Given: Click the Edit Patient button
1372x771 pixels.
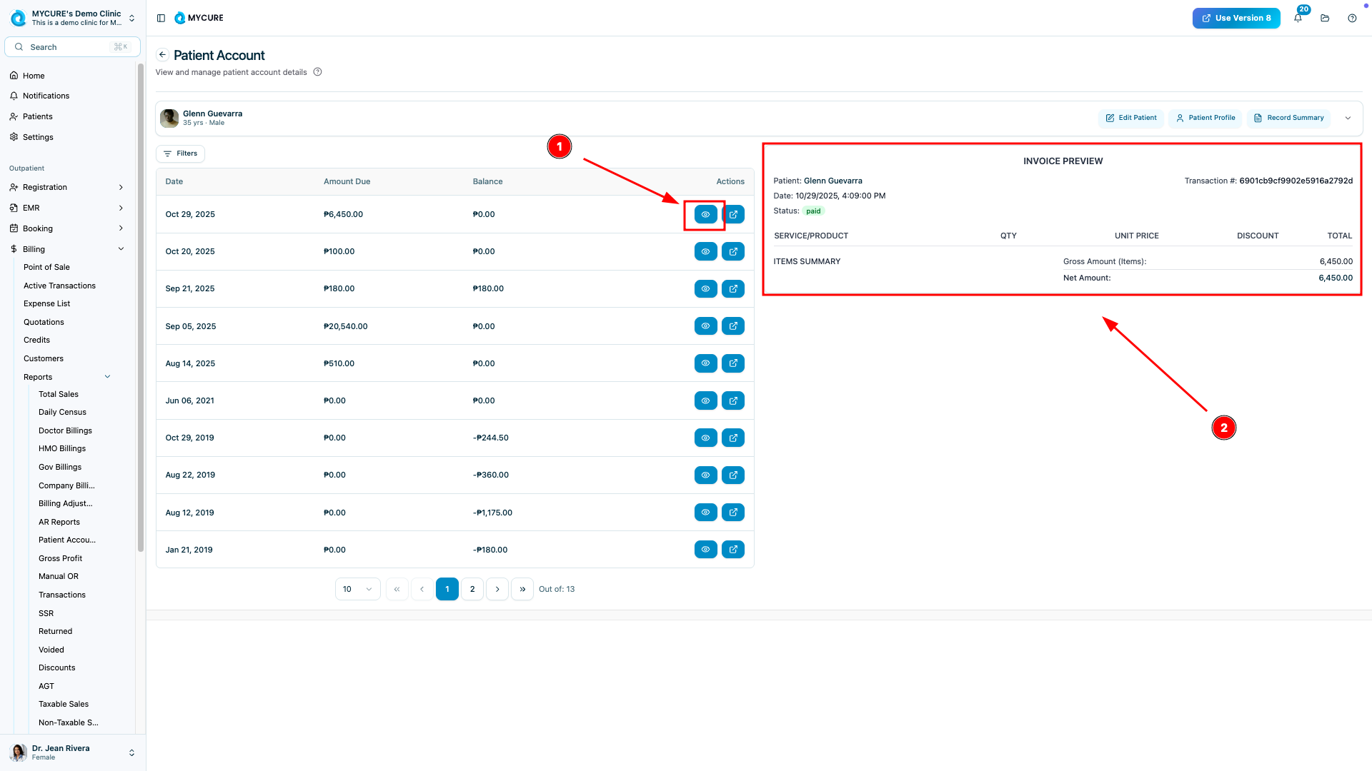Looking at the screenshot, I should click(x=1130, y=118).
